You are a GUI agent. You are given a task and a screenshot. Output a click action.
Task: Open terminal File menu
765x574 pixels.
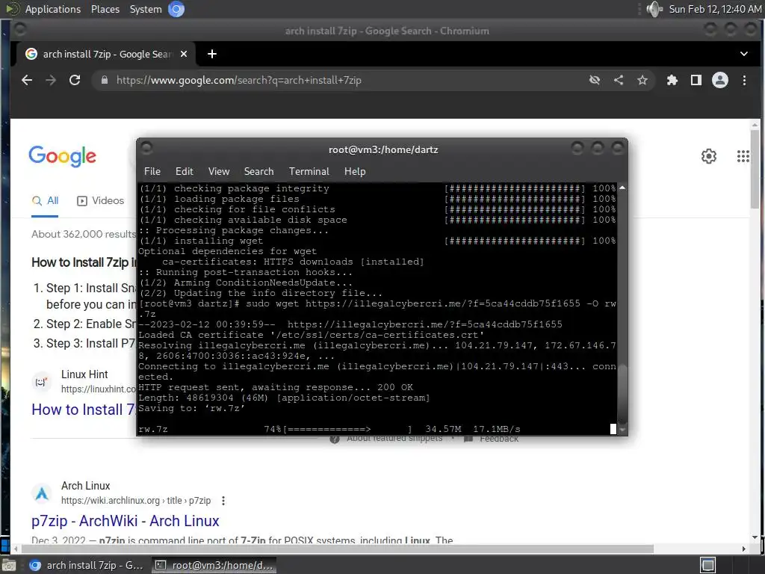[152, 171]
